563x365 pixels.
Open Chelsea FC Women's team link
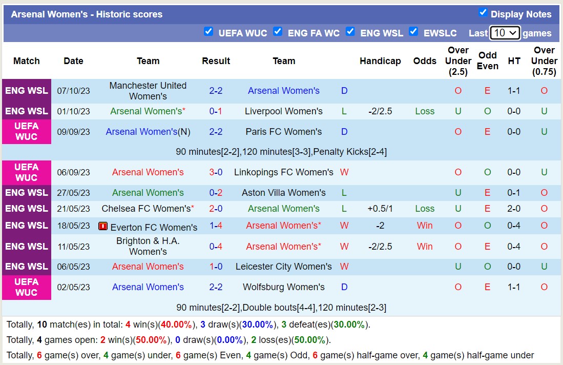146,209
